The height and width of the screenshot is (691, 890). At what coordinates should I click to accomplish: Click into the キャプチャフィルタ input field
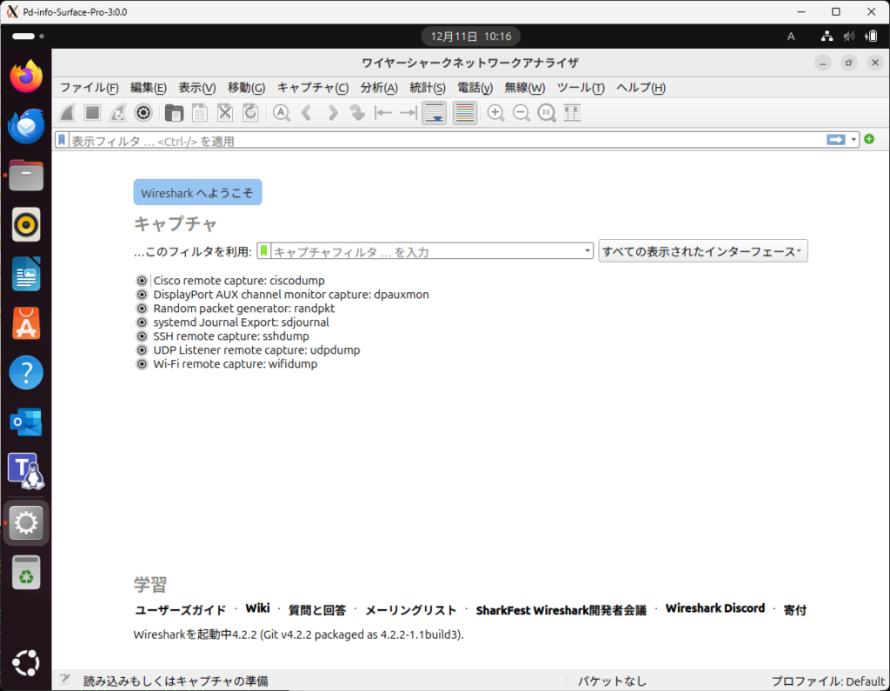coord(426,251)
